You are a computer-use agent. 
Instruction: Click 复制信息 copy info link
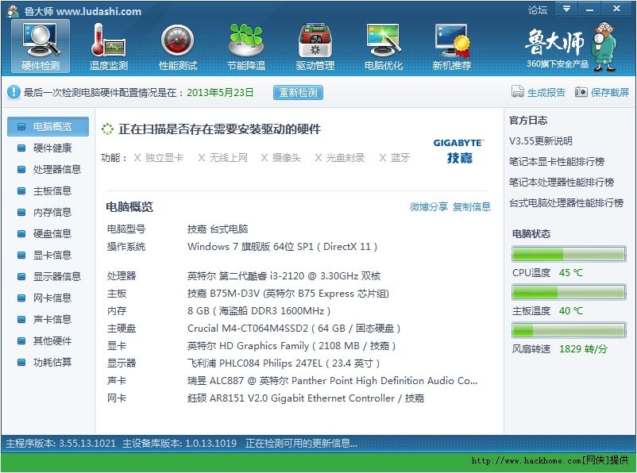[x=471, y=206]
